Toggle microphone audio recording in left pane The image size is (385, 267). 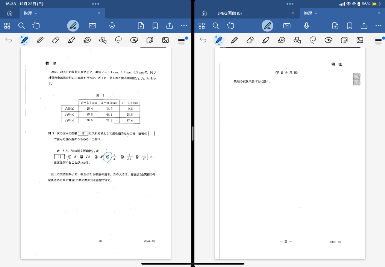pyautogui.click(x=112, y=26)
